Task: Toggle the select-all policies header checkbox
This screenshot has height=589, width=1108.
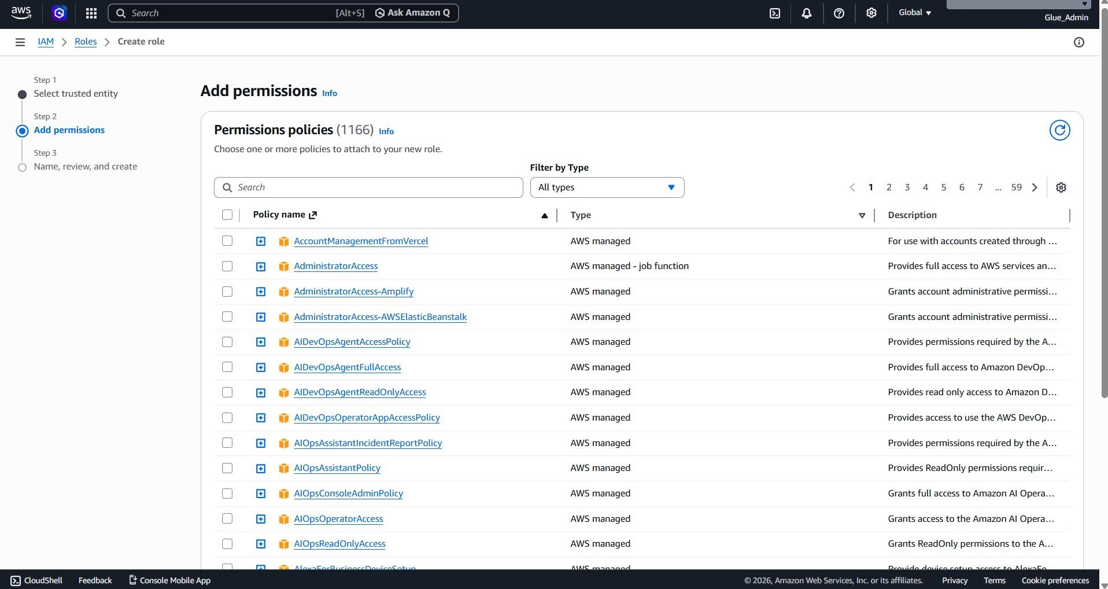Action: coord(227,215)
